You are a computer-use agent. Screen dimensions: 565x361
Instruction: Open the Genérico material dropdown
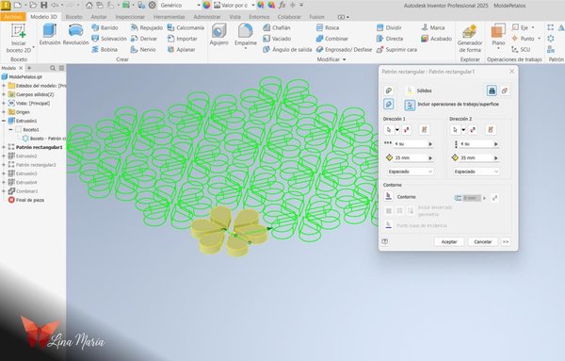coord(199,6)
